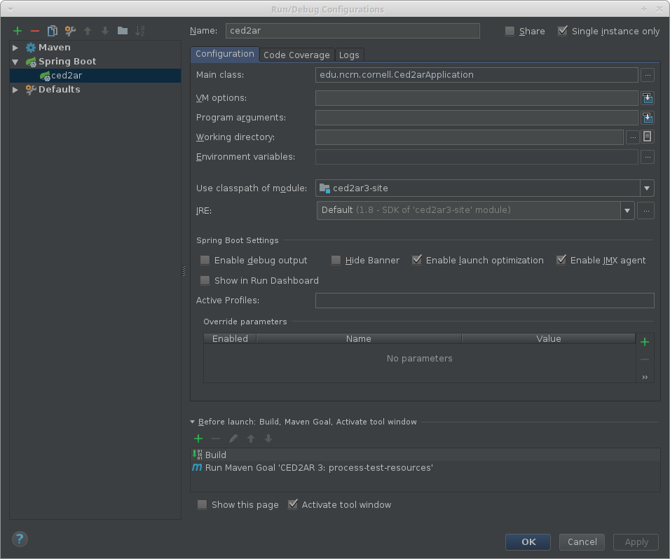The height and width of the screenshot is (559, 670).
Task: Open the Logs tab
Action: click(x=349, y=55)
